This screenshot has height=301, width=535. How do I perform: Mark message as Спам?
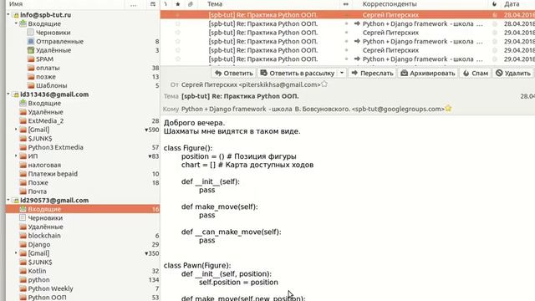click(x=476, y=73)
